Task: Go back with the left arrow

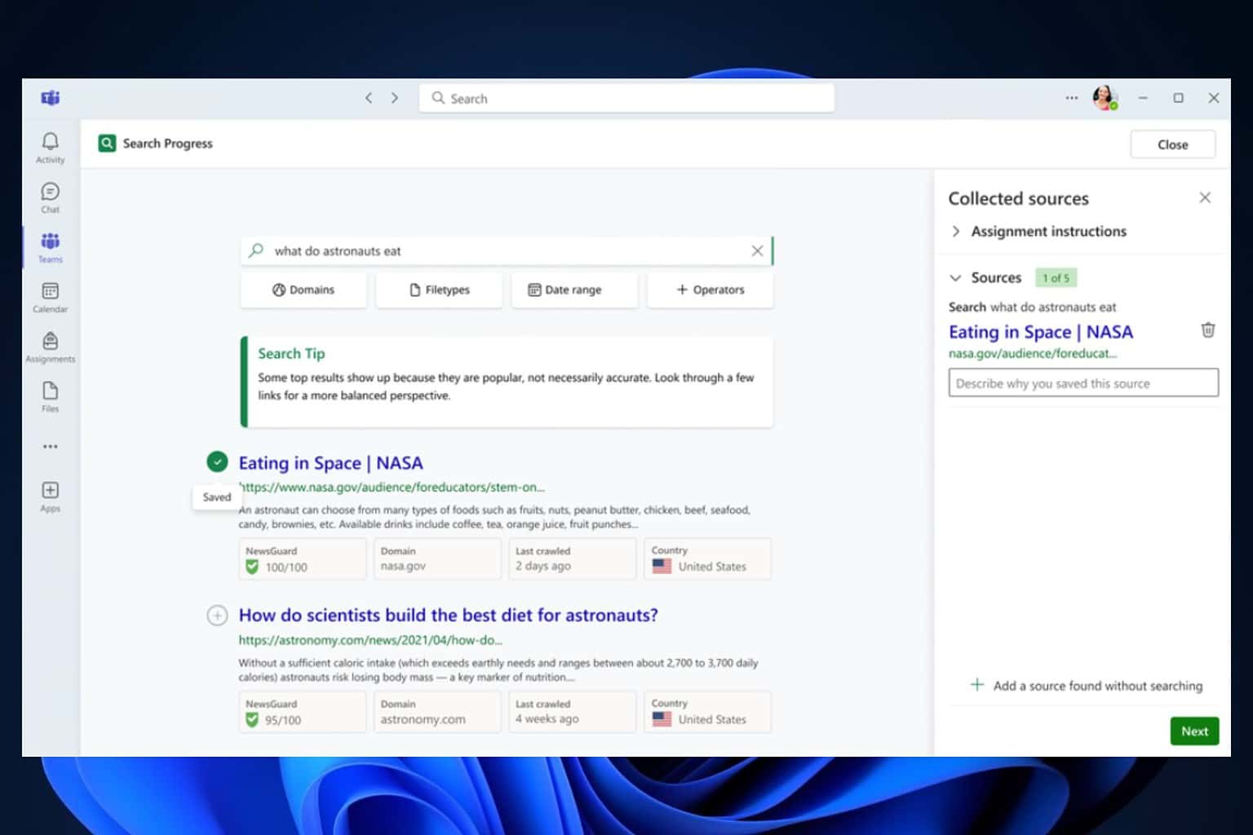Action: click(369, 98)
